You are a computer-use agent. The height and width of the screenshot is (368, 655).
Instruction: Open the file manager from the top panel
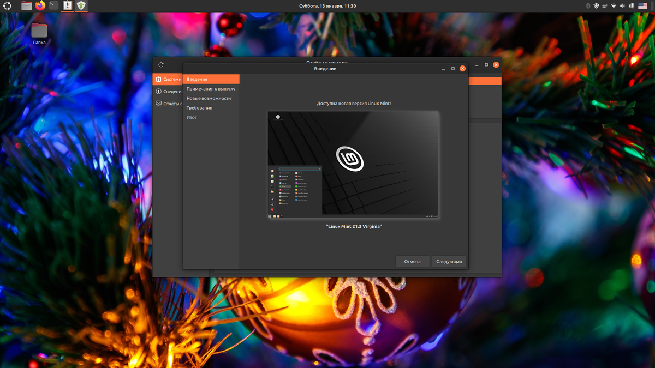[x=26, y=6]
